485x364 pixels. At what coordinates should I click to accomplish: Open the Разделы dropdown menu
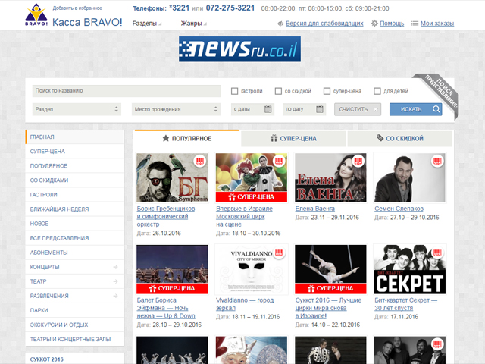(x=147, y=24)
